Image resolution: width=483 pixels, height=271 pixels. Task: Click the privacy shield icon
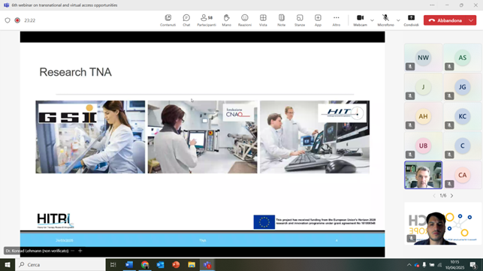click(8, 20)
